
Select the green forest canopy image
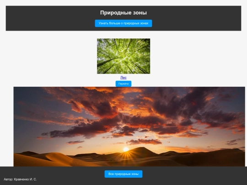[x=123, y=56]
